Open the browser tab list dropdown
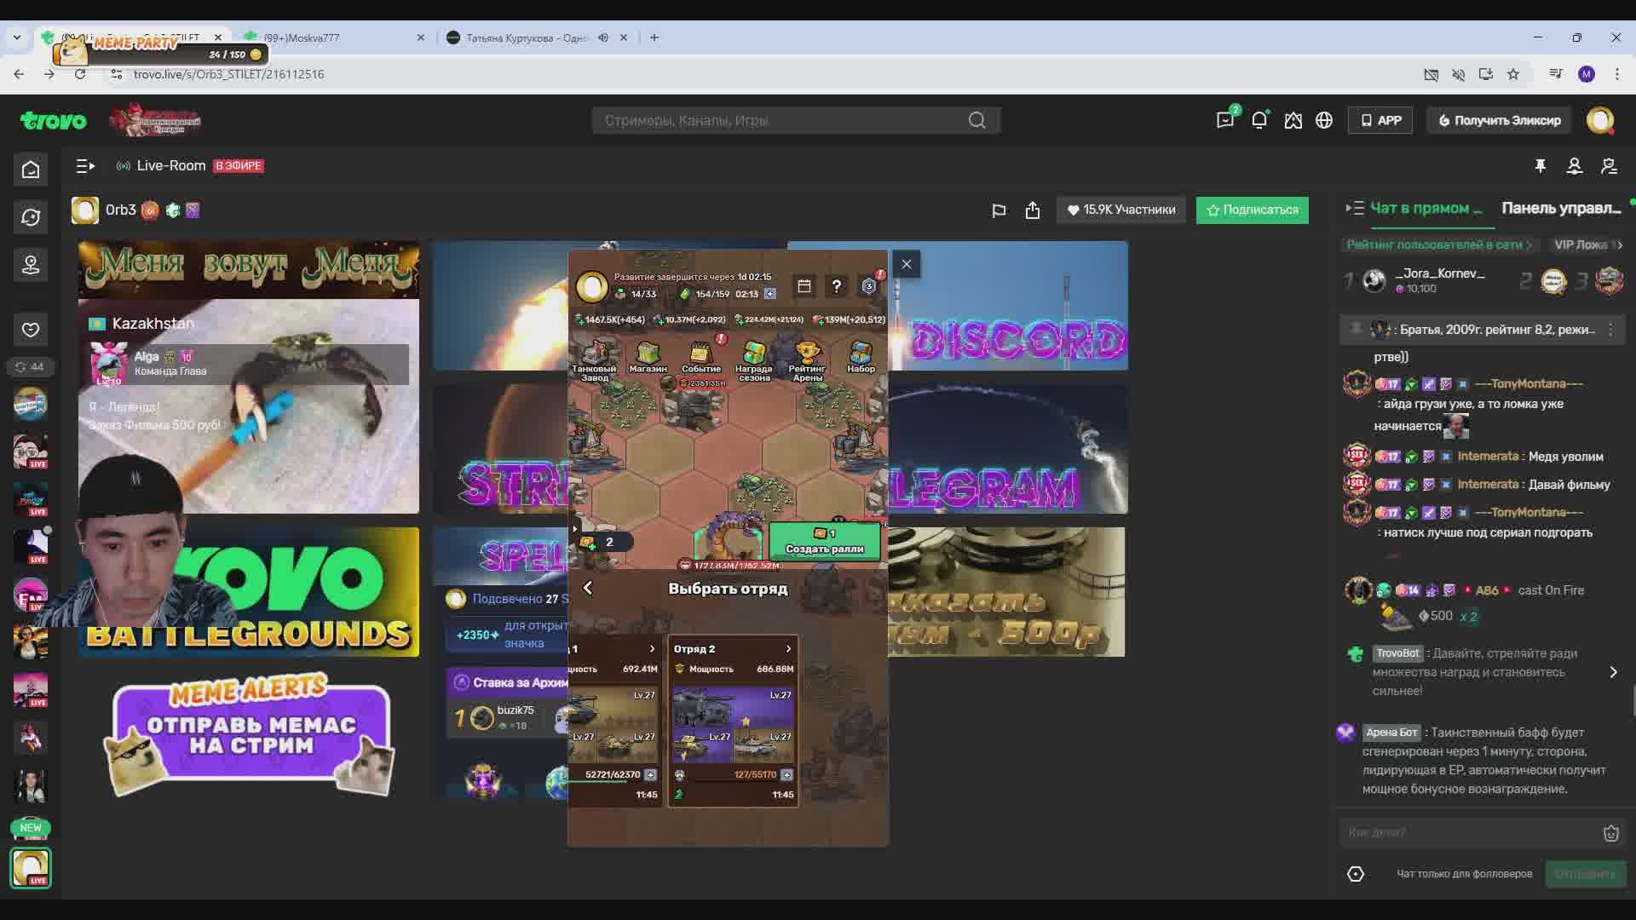1636x920 pixels. [x=17, y=37]
